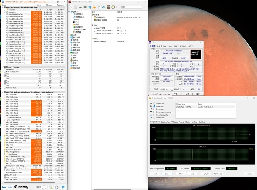
Task: Switch to the Cooling Fans tab
Action: 166,122
